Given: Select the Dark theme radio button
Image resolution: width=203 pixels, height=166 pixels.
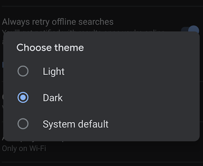Looking at the screenshot, I should pyautogui.click(x=23, y=98).
